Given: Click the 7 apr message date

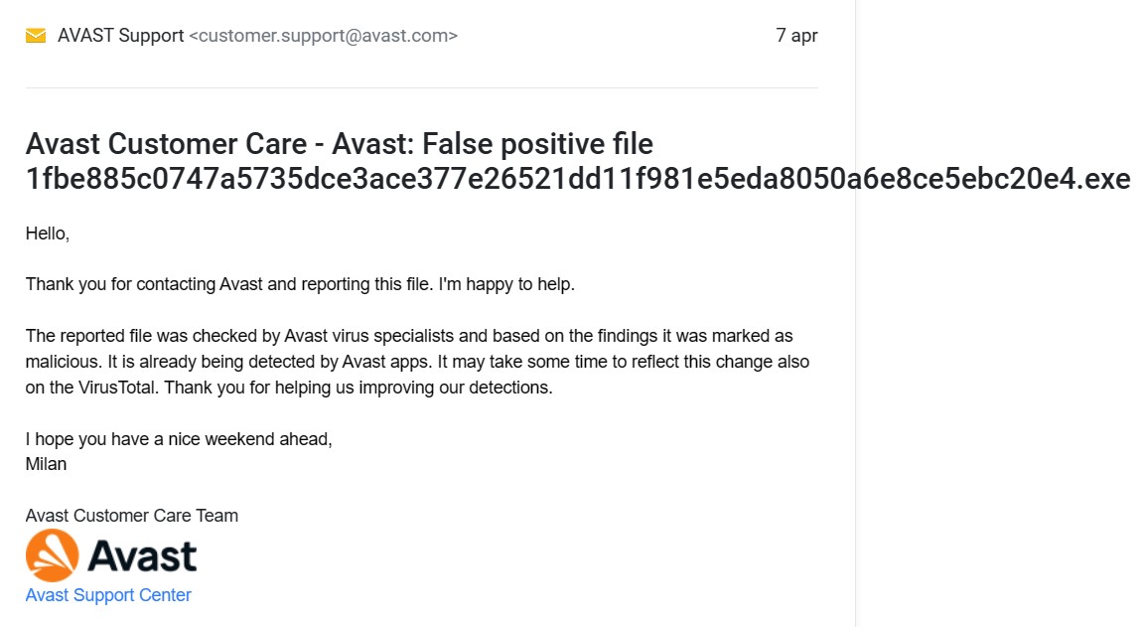Looking at the screenshot, I should click(x=796, y=36).
